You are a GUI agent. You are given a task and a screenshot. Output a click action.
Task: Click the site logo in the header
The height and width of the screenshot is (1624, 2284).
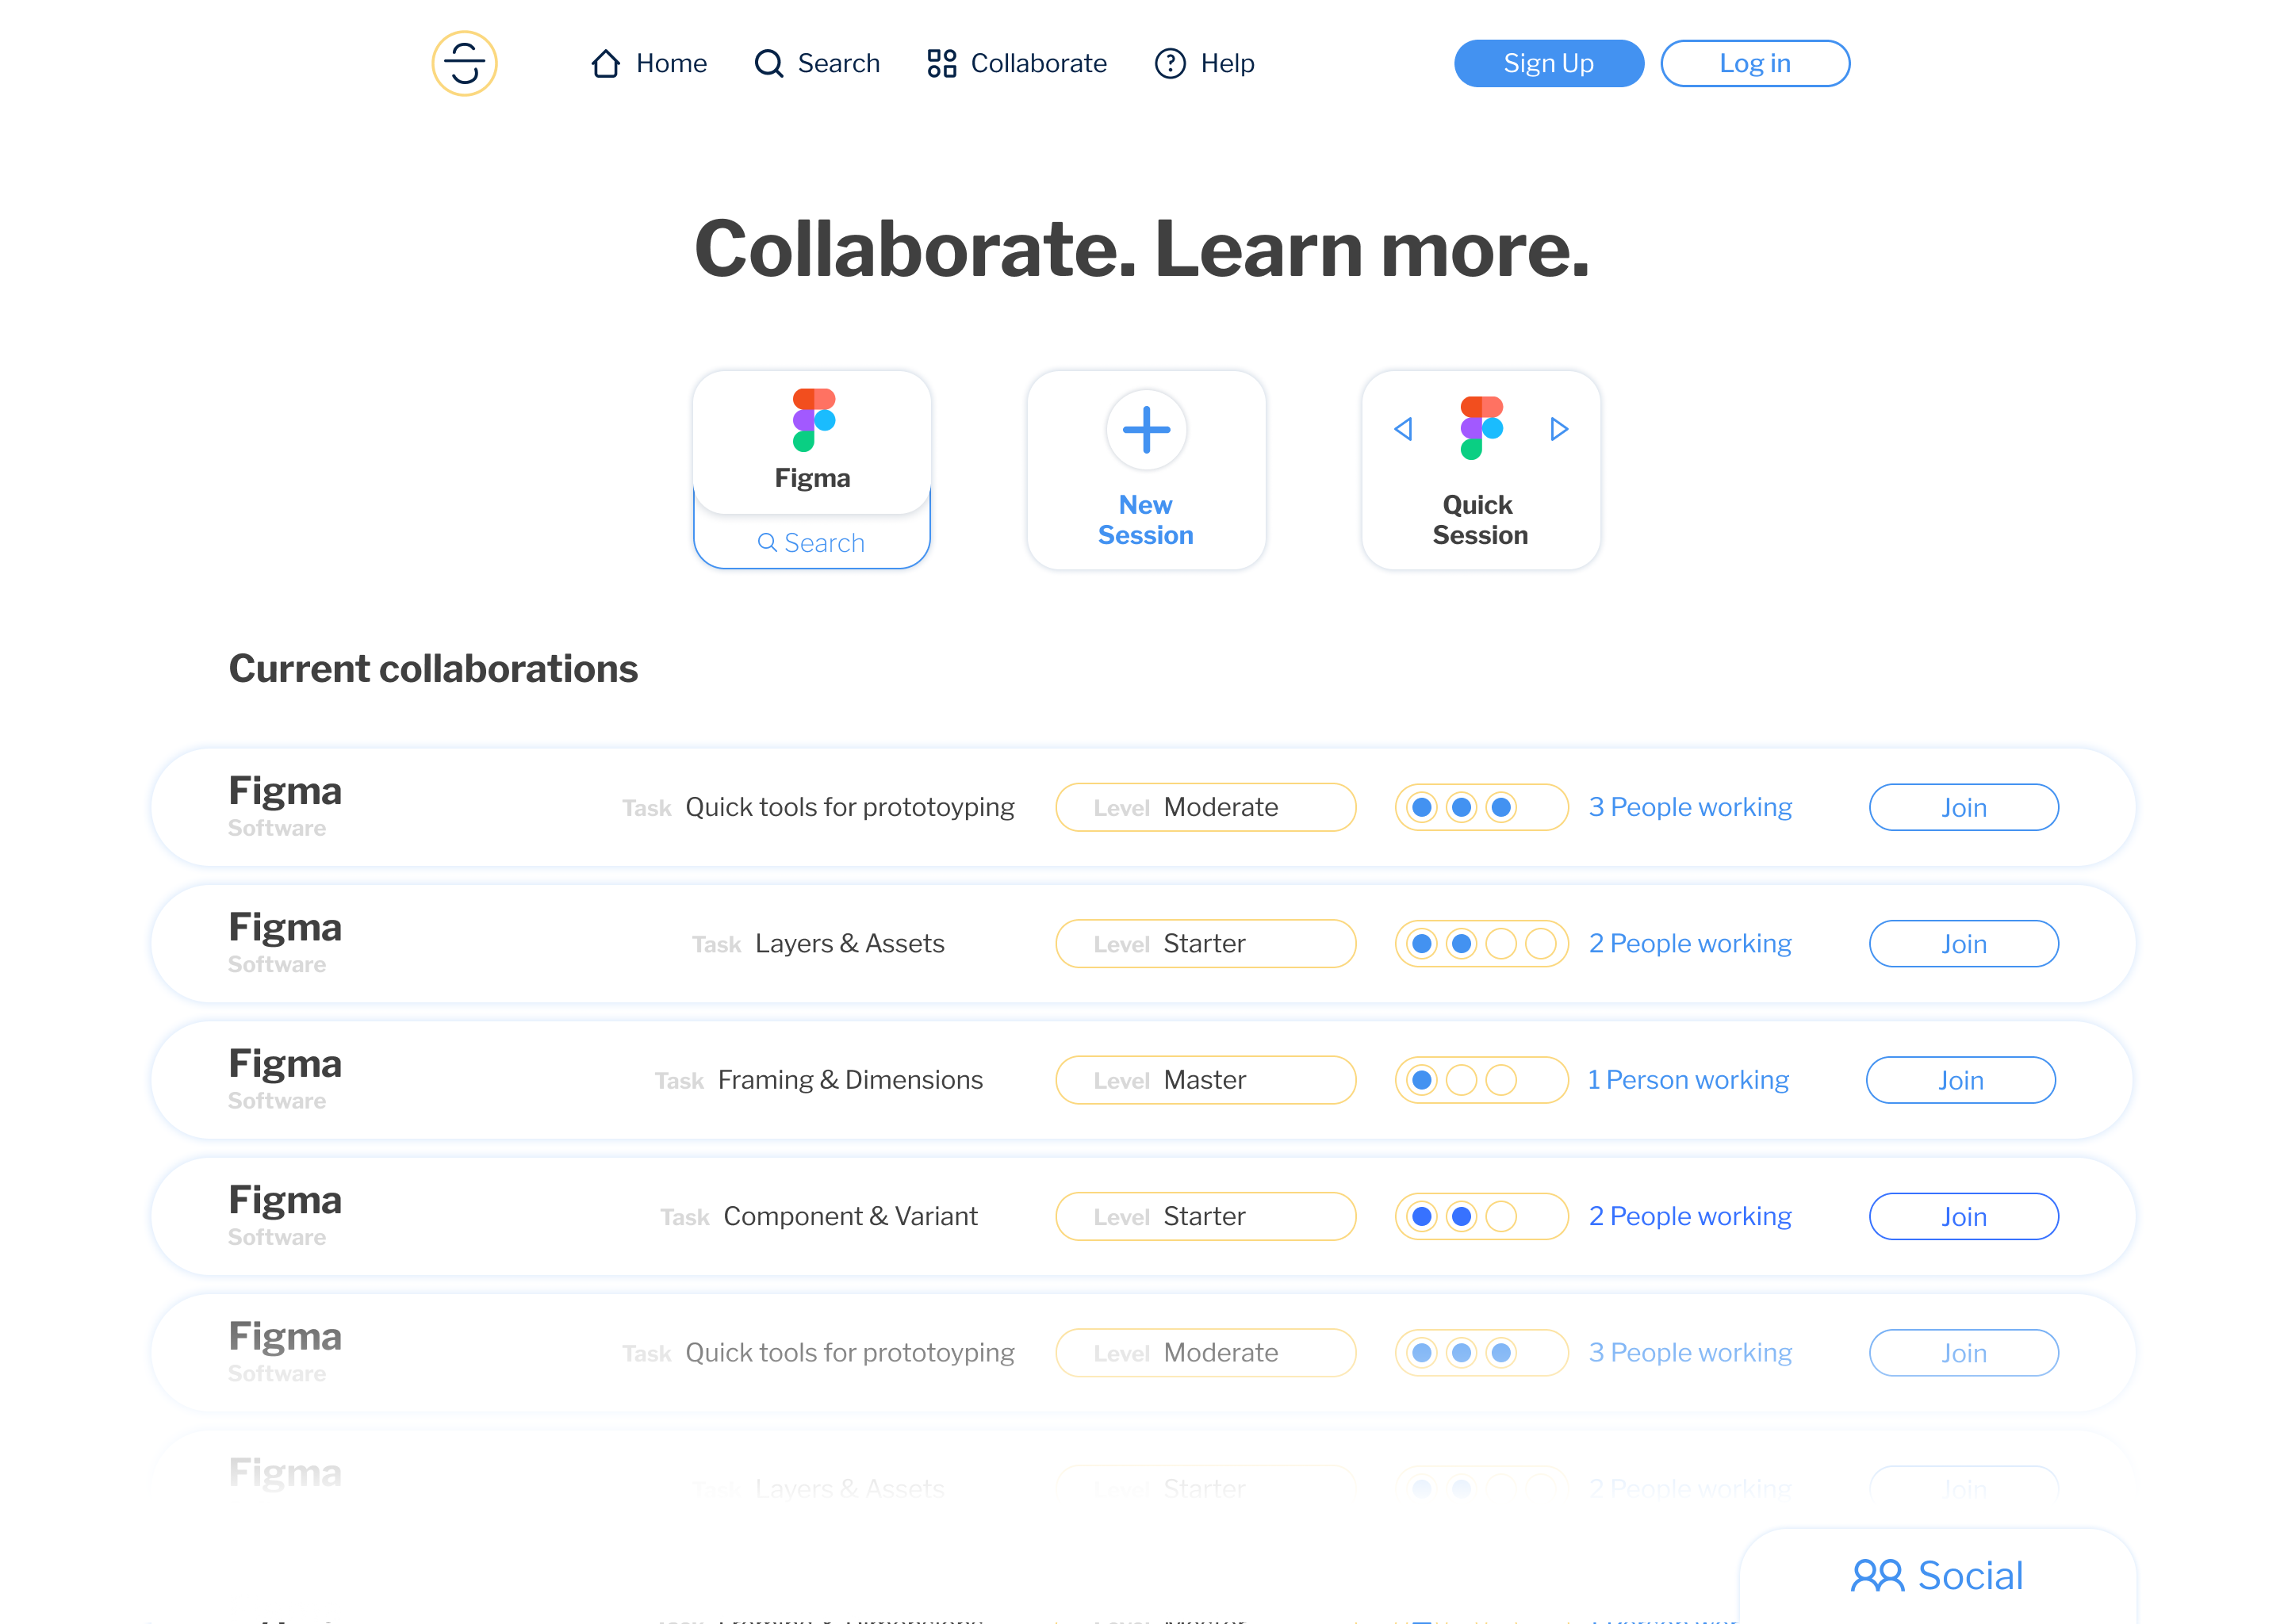(x=464, y=63)
